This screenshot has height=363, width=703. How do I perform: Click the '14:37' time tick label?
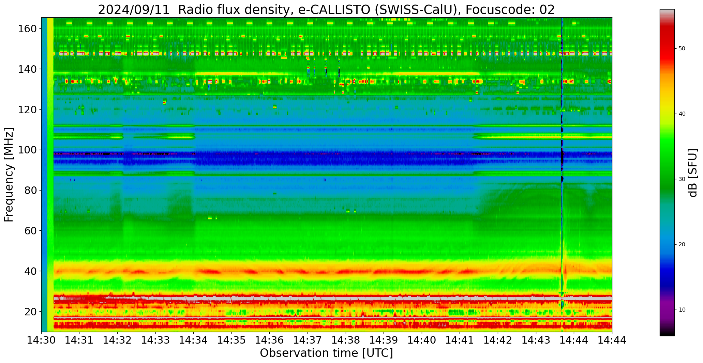click(x=308, y=340)
